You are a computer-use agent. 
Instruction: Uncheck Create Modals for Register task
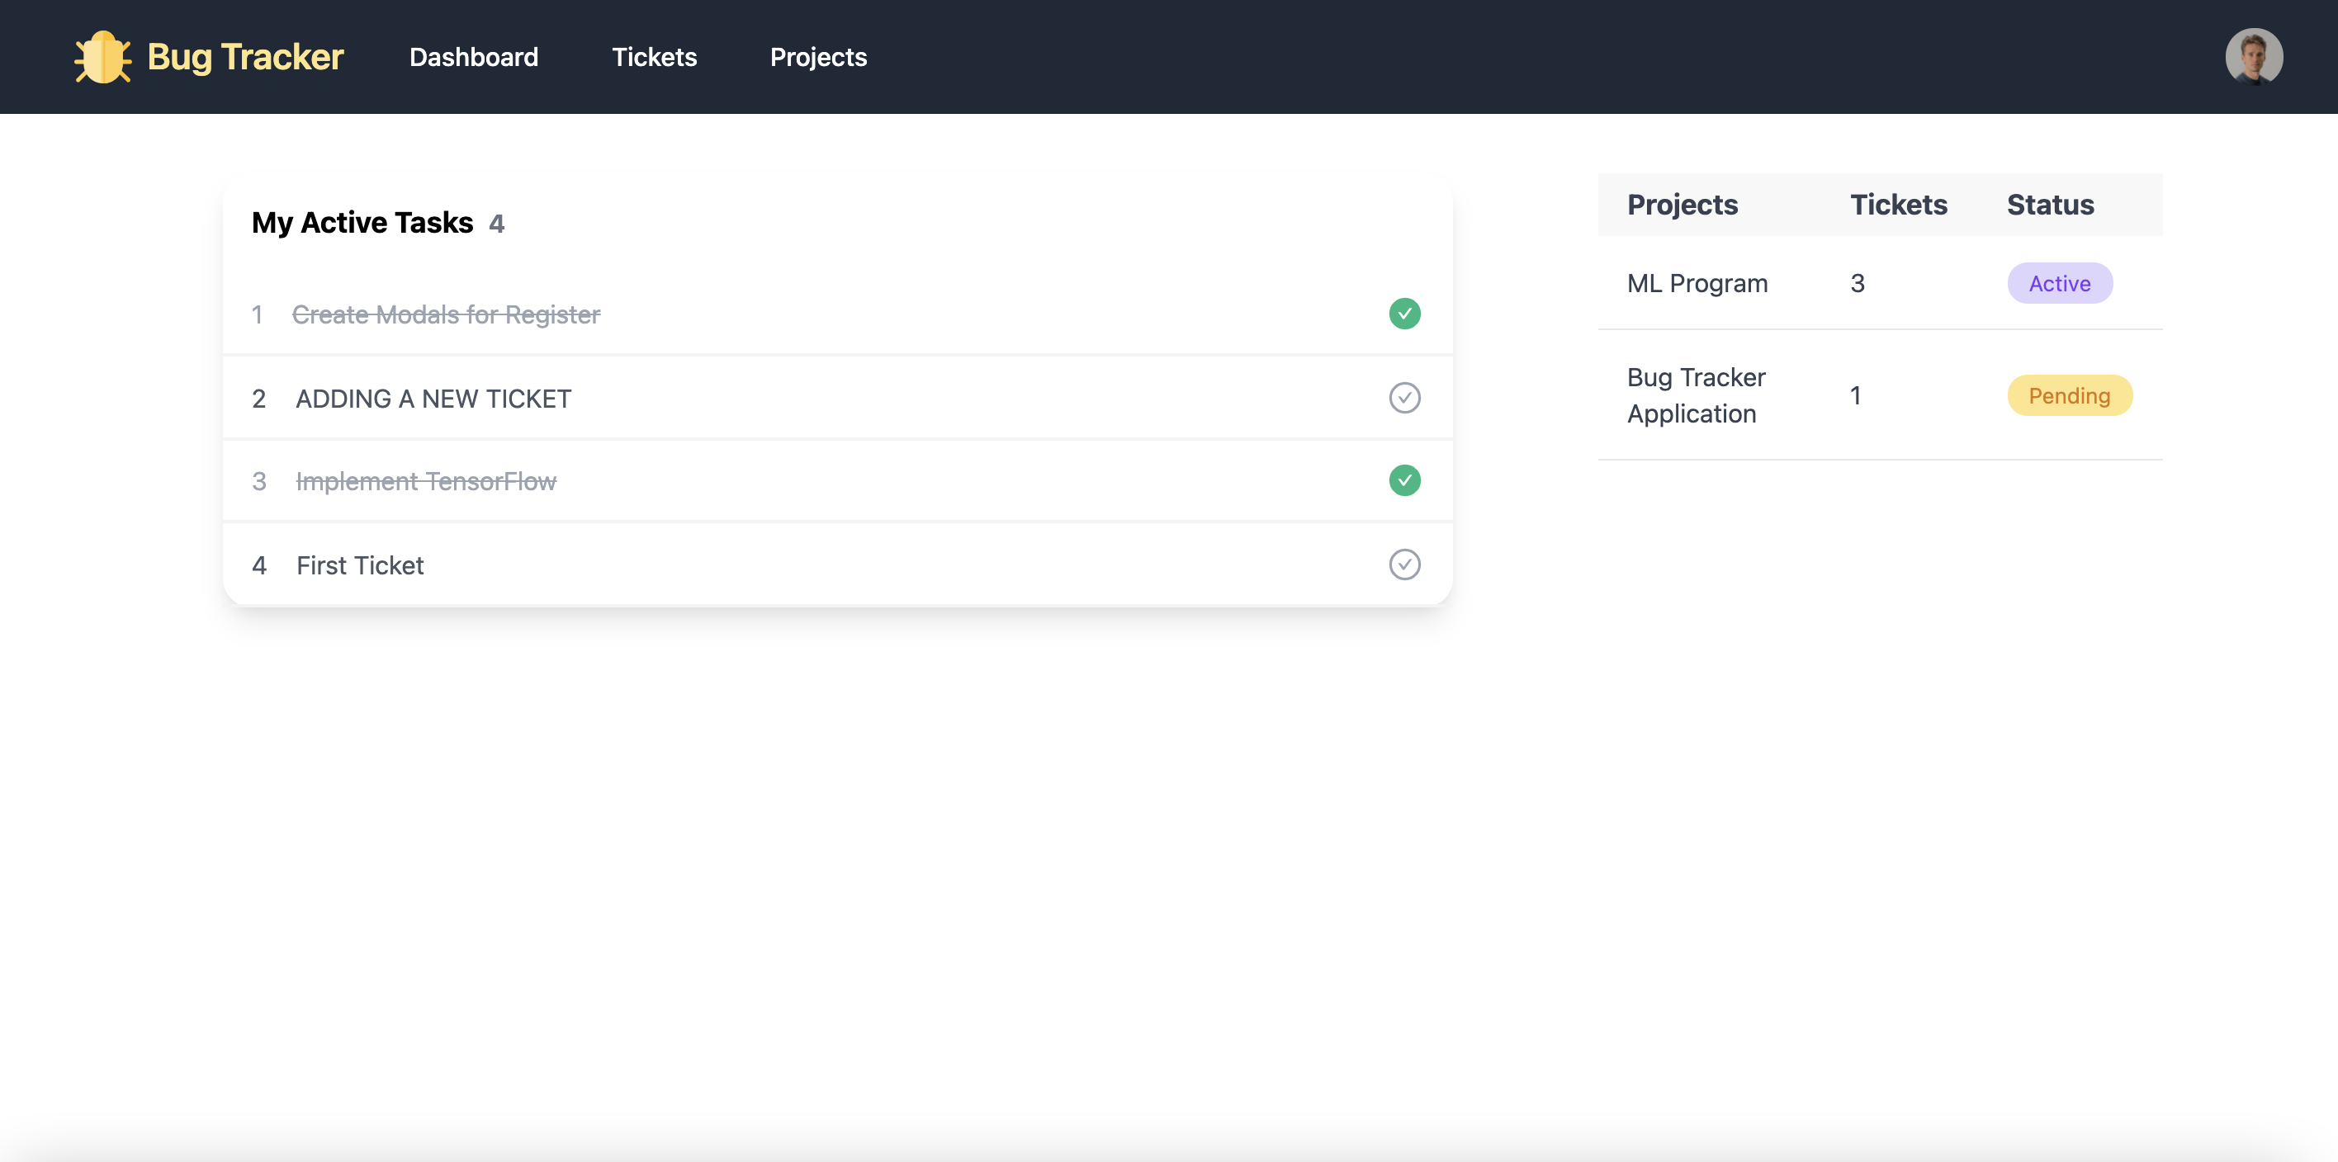point(1404,314)
